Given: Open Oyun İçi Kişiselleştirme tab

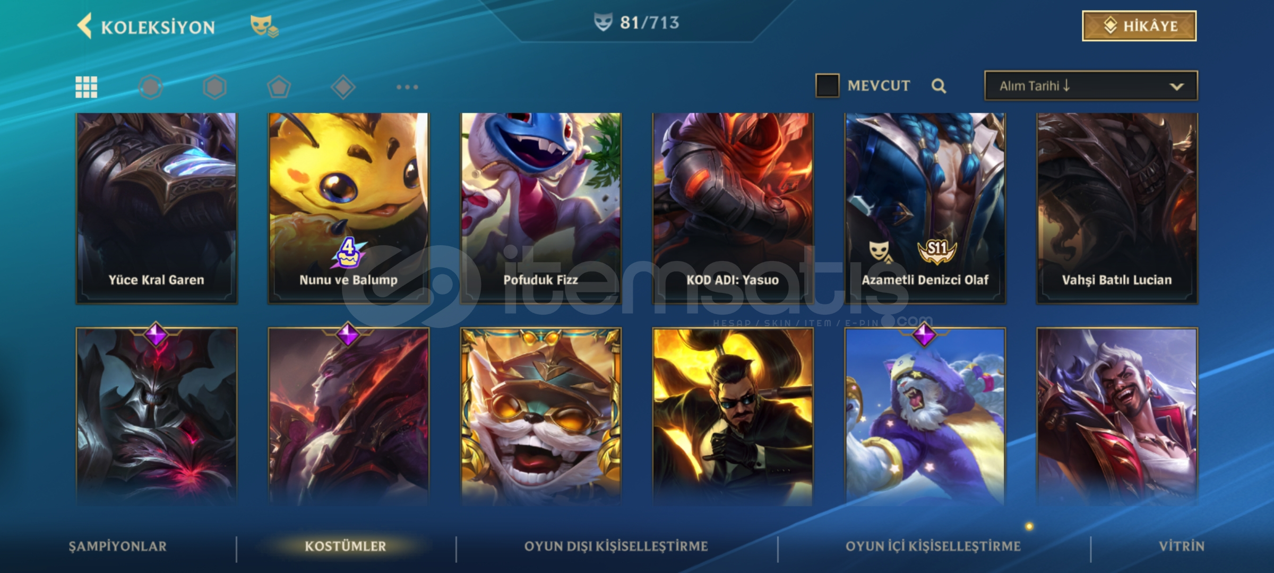Looking at the screenshot, I should point(933,546).
